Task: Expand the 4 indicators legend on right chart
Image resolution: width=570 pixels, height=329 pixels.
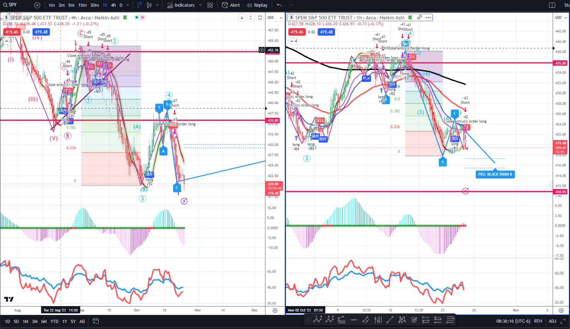Action: pos(294,41)
